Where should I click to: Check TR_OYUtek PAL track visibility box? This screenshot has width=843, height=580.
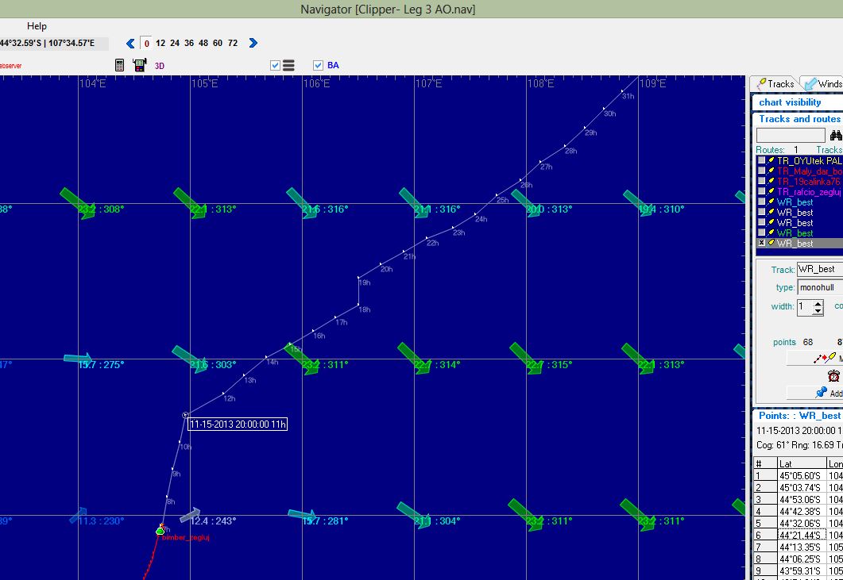click(761, 160)
